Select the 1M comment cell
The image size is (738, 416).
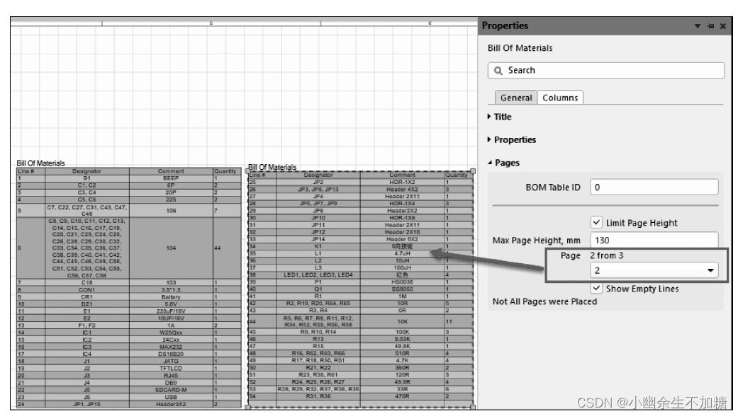pyautogui.click(x=403, y=296)
